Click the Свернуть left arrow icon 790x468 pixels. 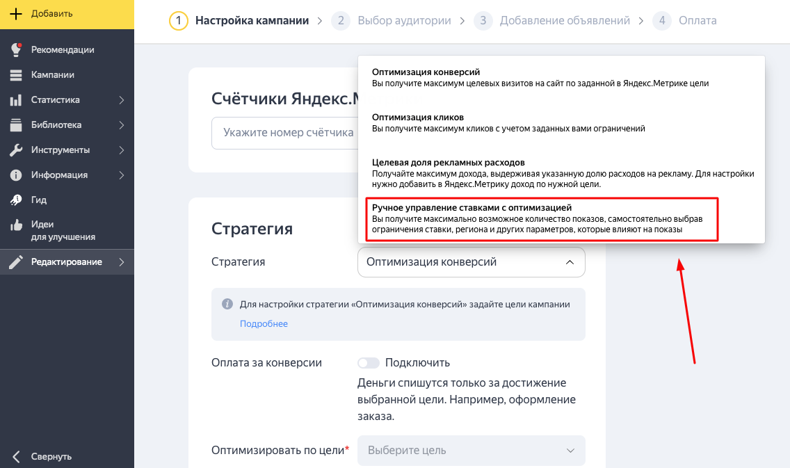click(16, 456)
